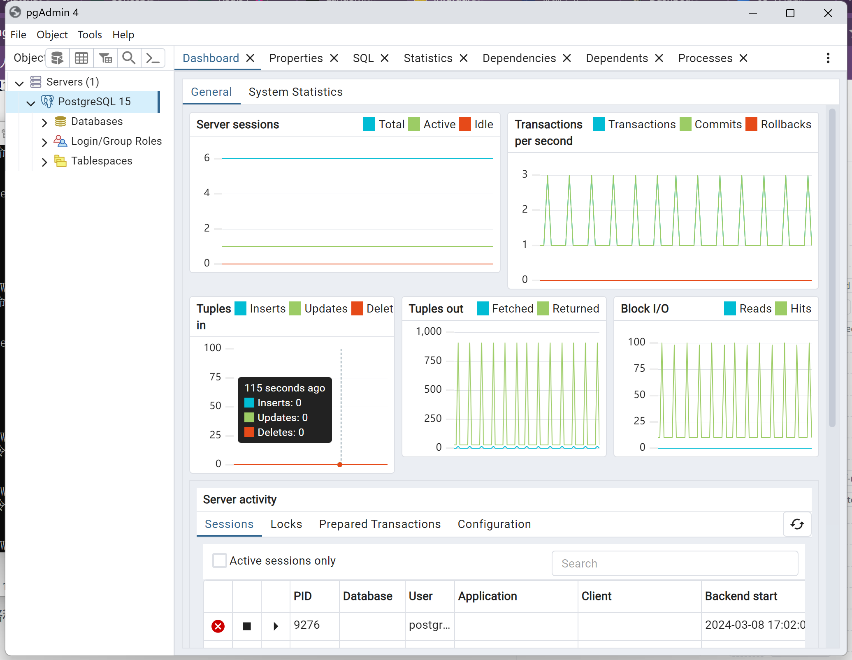Cancel active query for PID 9276
This screenshot has height=660, width=852.
coord(247,626)
